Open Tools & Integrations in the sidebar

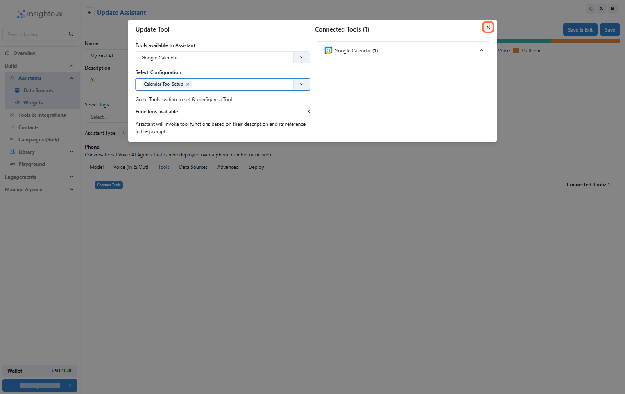point(42,115)
